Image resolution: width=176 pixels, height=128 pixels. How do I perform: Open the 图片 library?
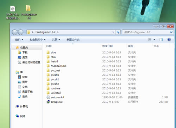23,82
